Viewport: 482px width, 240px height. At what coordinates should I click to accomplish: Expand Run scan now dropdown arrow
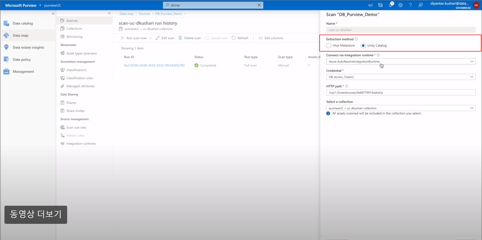click(x=150, y=38)
